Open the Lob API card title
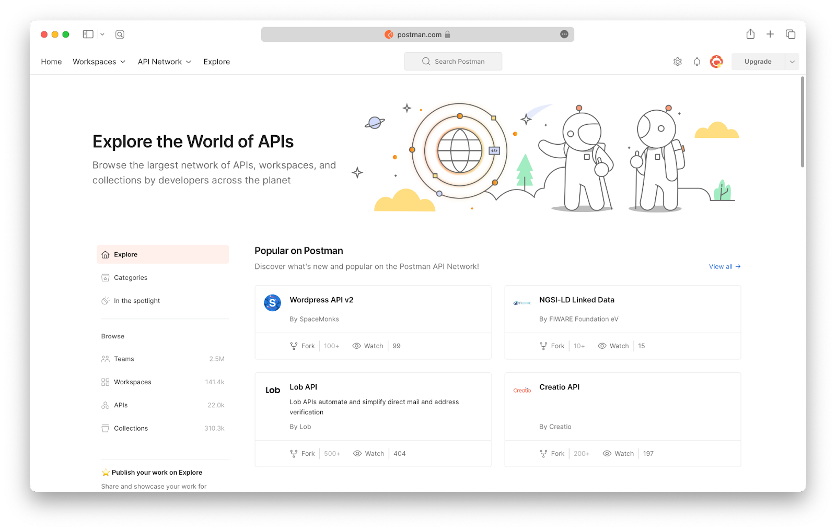The image size is (836, 531). click(304, 387)
